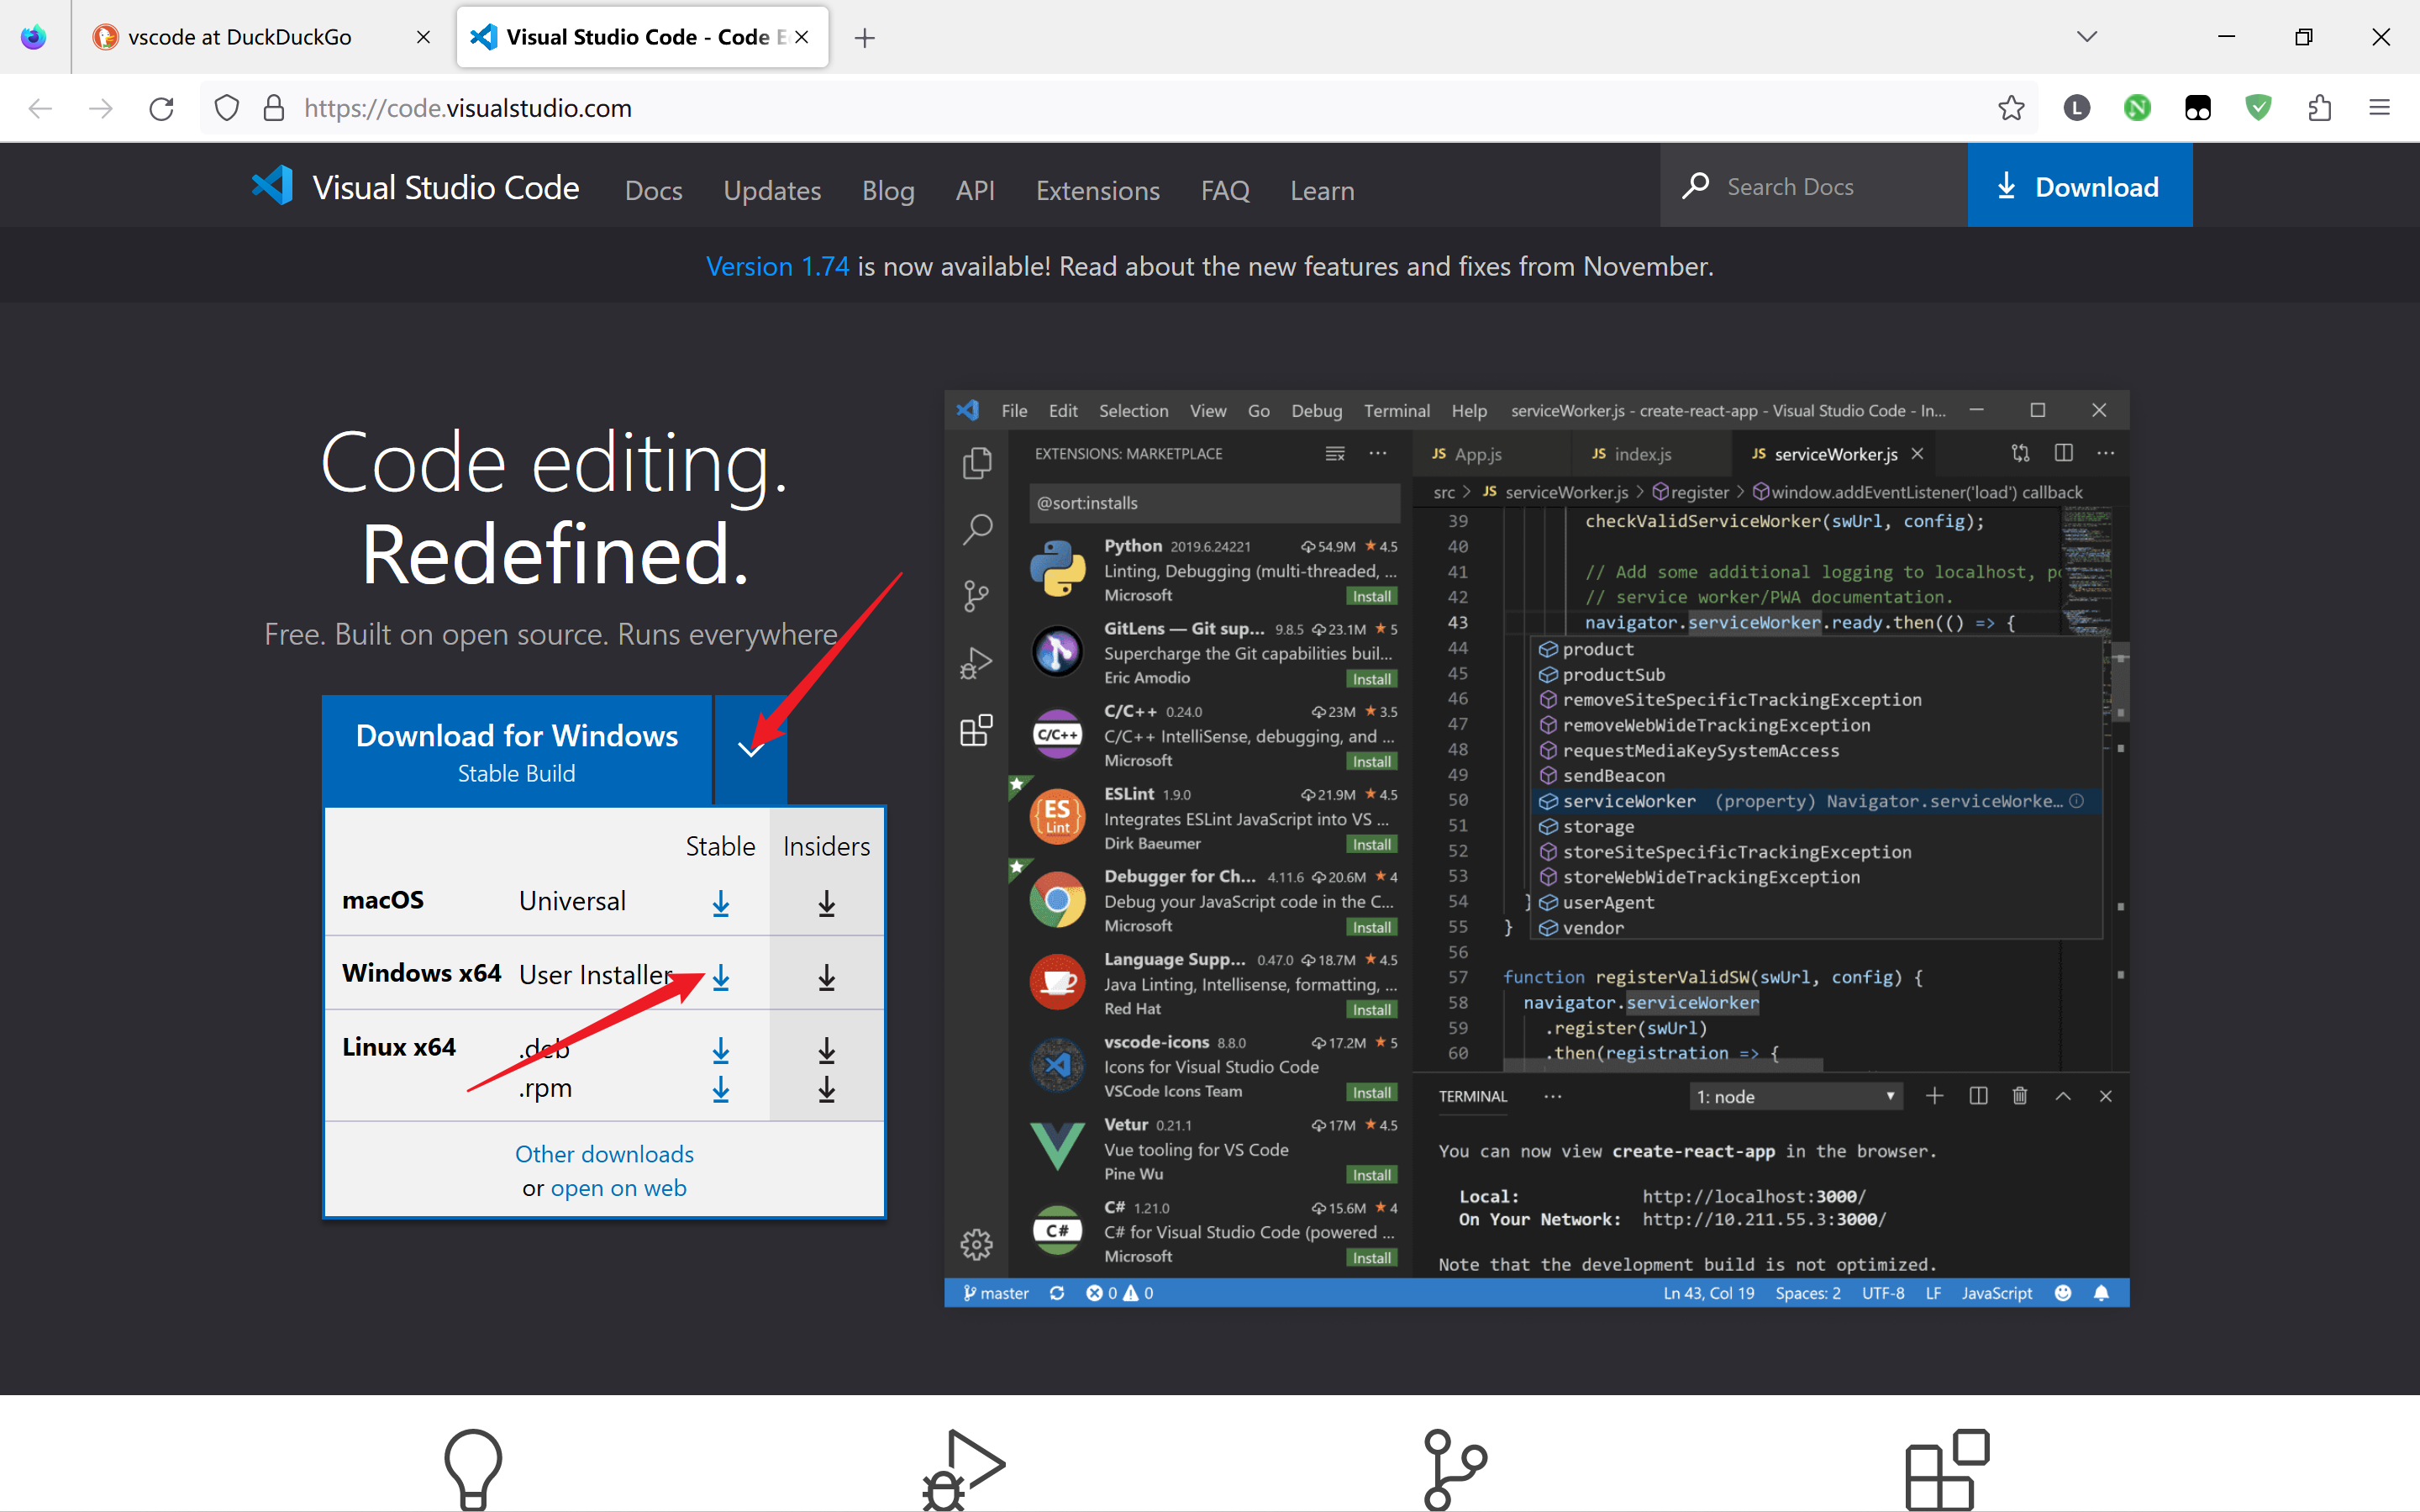Bookmark this page with the star
Image resolution: width=2420 pixels, height=1512 pixels.
pyautogui.click(x=2011, y=108)
